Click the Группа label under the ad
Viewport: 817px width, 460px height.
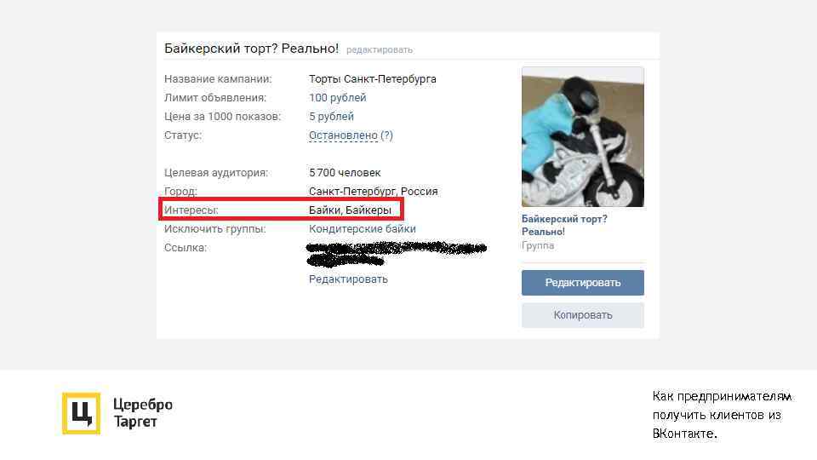[538, 245]
